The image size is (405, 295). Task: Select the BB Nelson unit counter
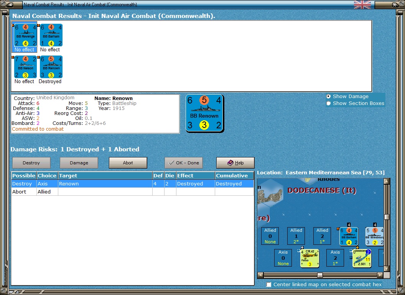[25, 67]
